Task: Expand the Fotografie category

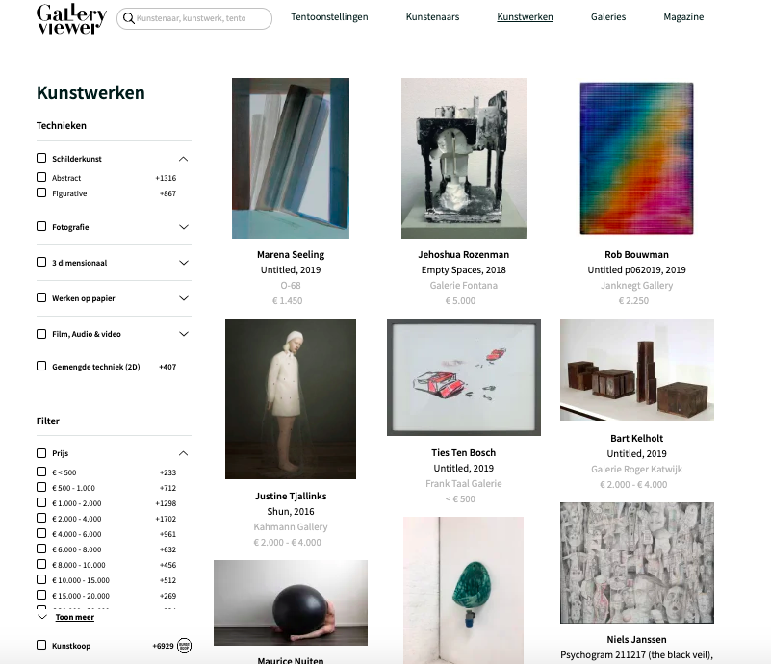Action: click(x=184, y=227)
